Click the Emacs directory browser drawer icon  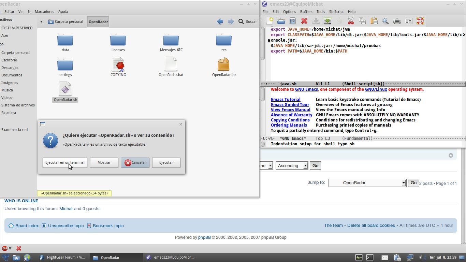click(293, 21)
